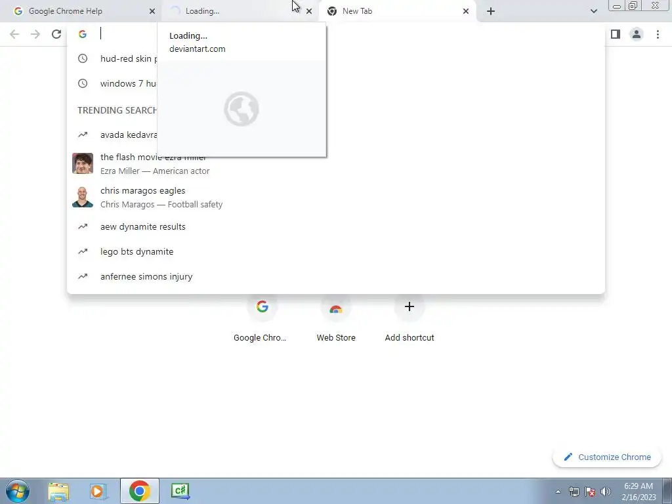The height and width of the screenshot is (504, 672).
Task: Choose 'chris maragos eagles' suggestion
Action: click(335, 197)
